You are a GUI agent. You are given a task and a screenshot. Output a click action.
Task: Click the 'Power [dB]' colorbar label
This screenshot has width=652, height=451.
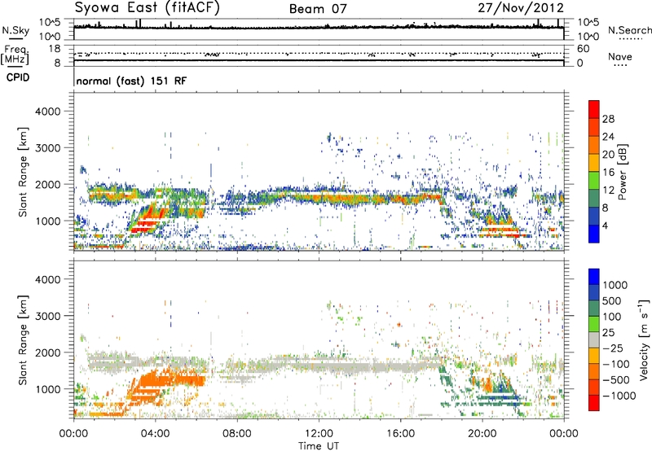pyautogui.click(x=622, y=172)
